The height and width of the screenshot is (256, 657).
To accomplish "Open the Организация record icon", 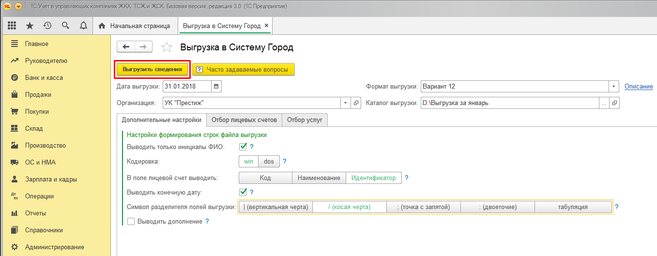I will [x=356, y=103].
